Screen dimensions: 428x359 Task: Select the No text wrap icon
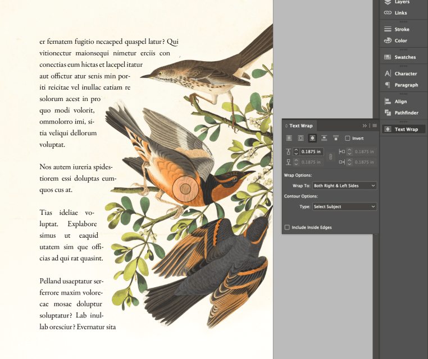pos(289,138)
